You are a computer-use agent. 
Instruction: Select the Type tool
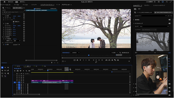coord(2,76)
